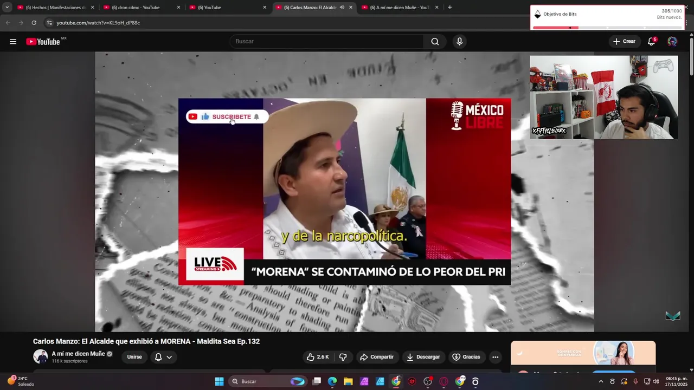
Task: Click the Crear create button
Action: coord(624,42)
